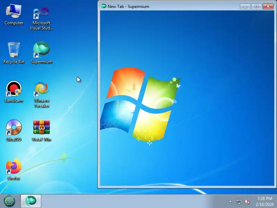The width and height of the screenshot is (277, 208).
Task: Click the muted volume tray icon
Action: coord(247,201)
